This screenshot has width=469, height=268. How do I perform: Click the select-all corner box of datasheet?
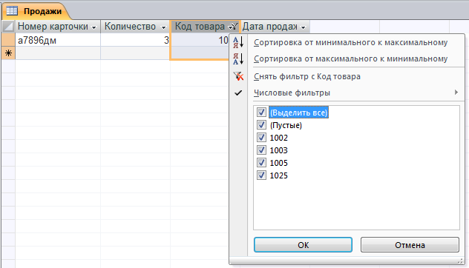point(8,27)
